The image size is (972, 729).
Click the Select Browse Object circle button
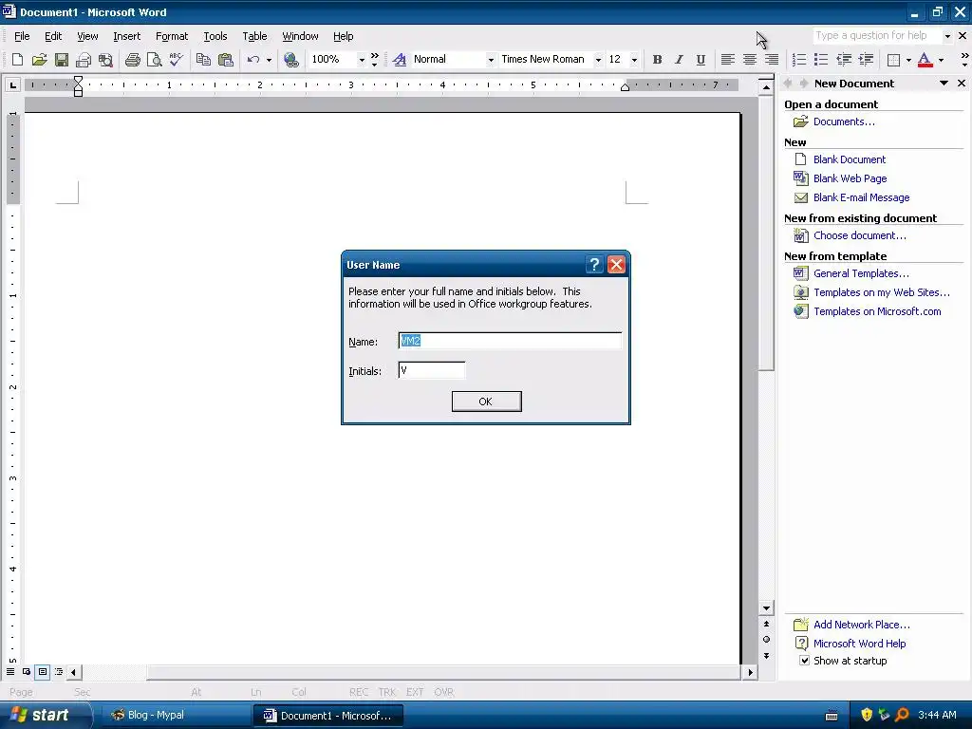[766, 639]
